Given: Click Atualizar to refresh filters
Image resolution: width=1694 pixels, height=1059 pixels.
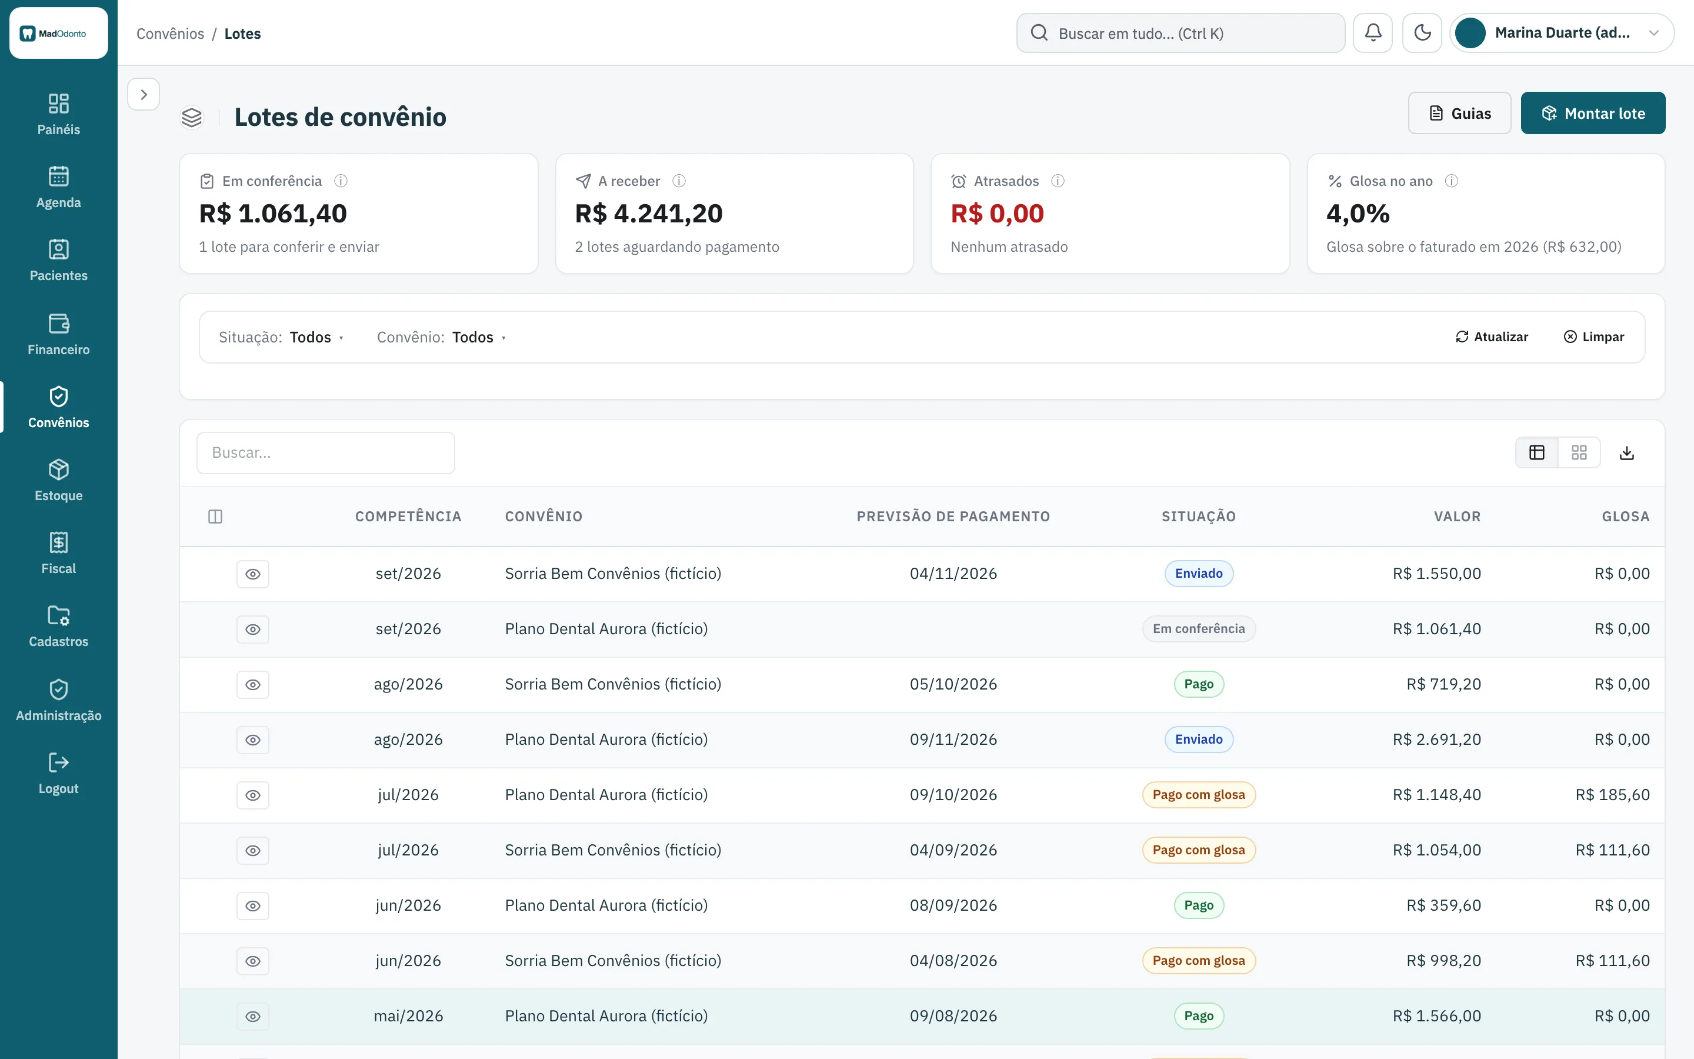Looking at the screenshot, I should coord(1492,337).
